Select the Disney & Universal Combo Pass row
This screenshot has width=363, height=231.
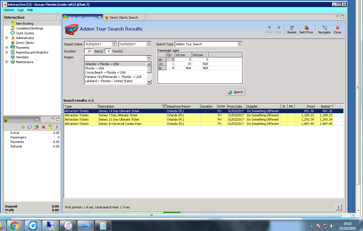(204, 124)
